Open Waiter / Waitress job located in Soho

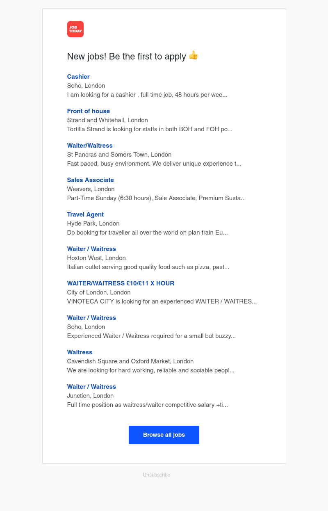coord(91,318)
